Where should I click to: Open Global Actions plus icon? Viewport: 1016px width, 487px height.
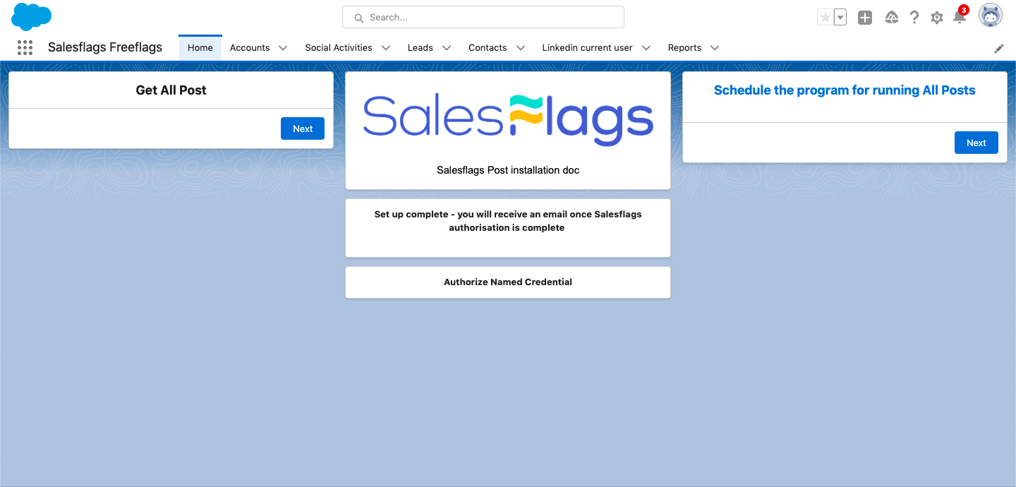[865, 18]
